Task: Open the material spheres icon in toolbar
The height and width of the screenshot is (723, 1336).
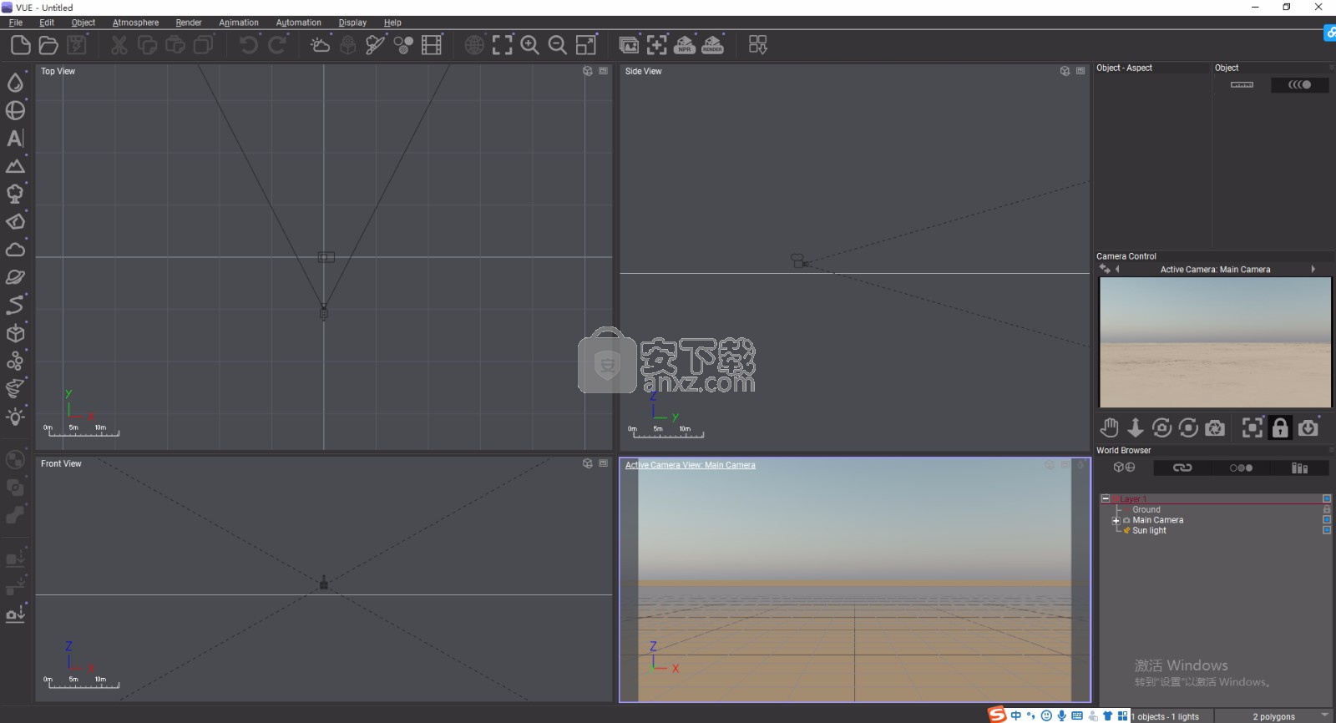Action: (403, 45)
